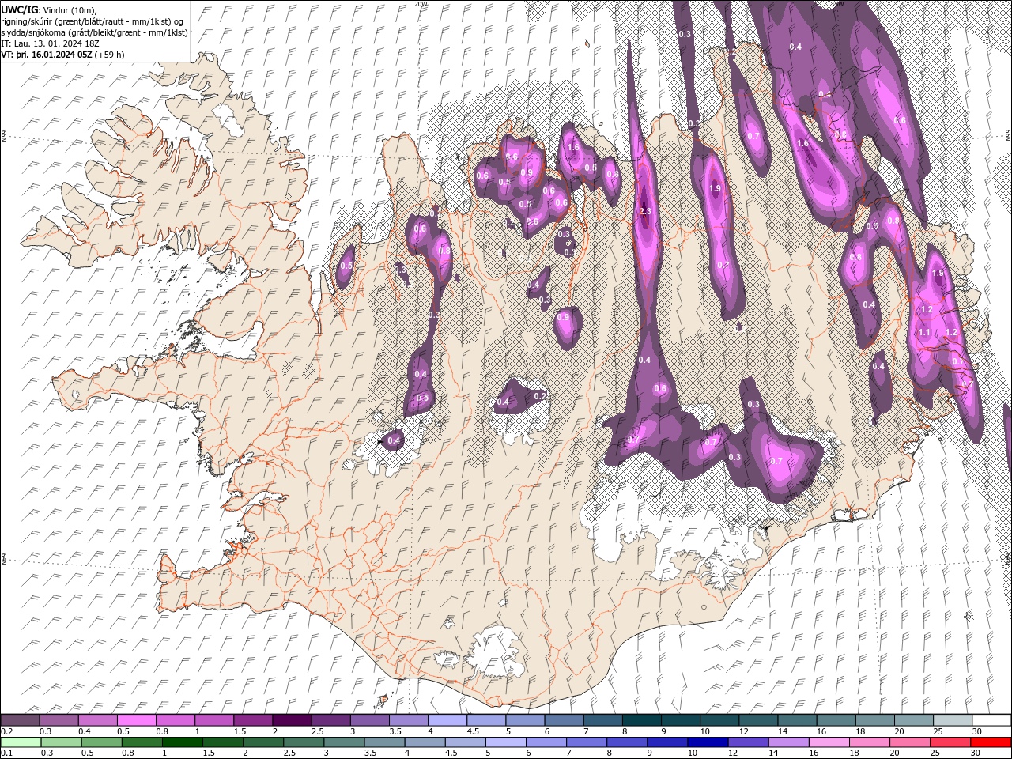Click the '0.2' label in the upper legend
The image size is (1012, 759).
[x=6, y=731]
